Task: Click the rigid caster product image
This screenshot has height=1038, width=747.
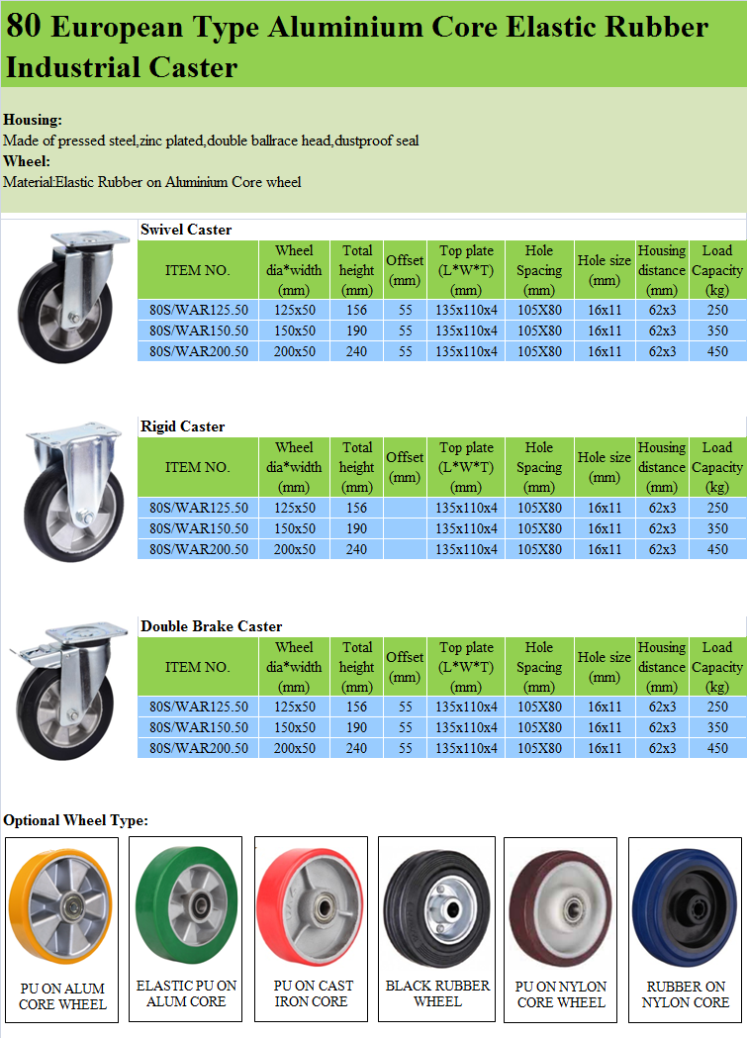Action: click(74, 493)
